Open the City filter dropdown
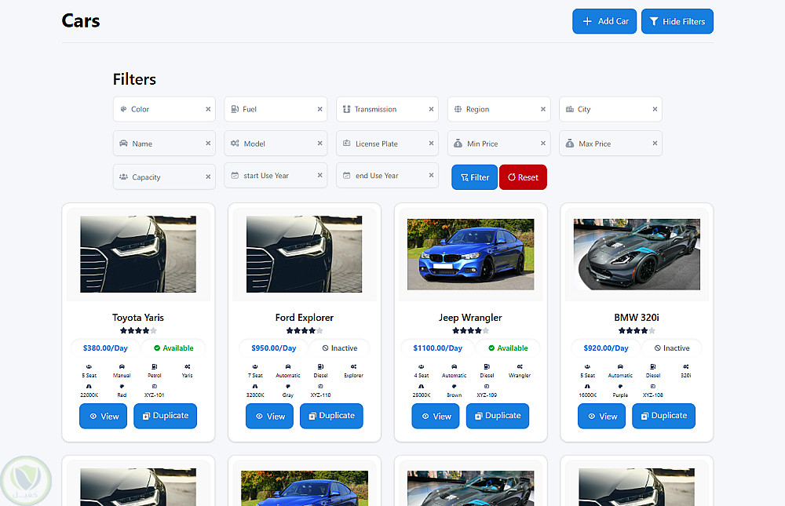Screen dimensions: 785x506 (610, 109)
